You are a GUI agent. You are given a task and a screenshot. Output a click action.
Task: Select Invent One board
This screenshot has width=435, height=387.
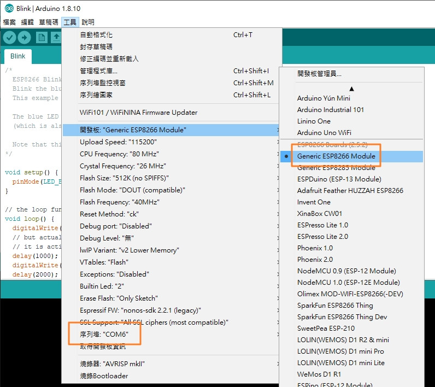click(351, 202)
